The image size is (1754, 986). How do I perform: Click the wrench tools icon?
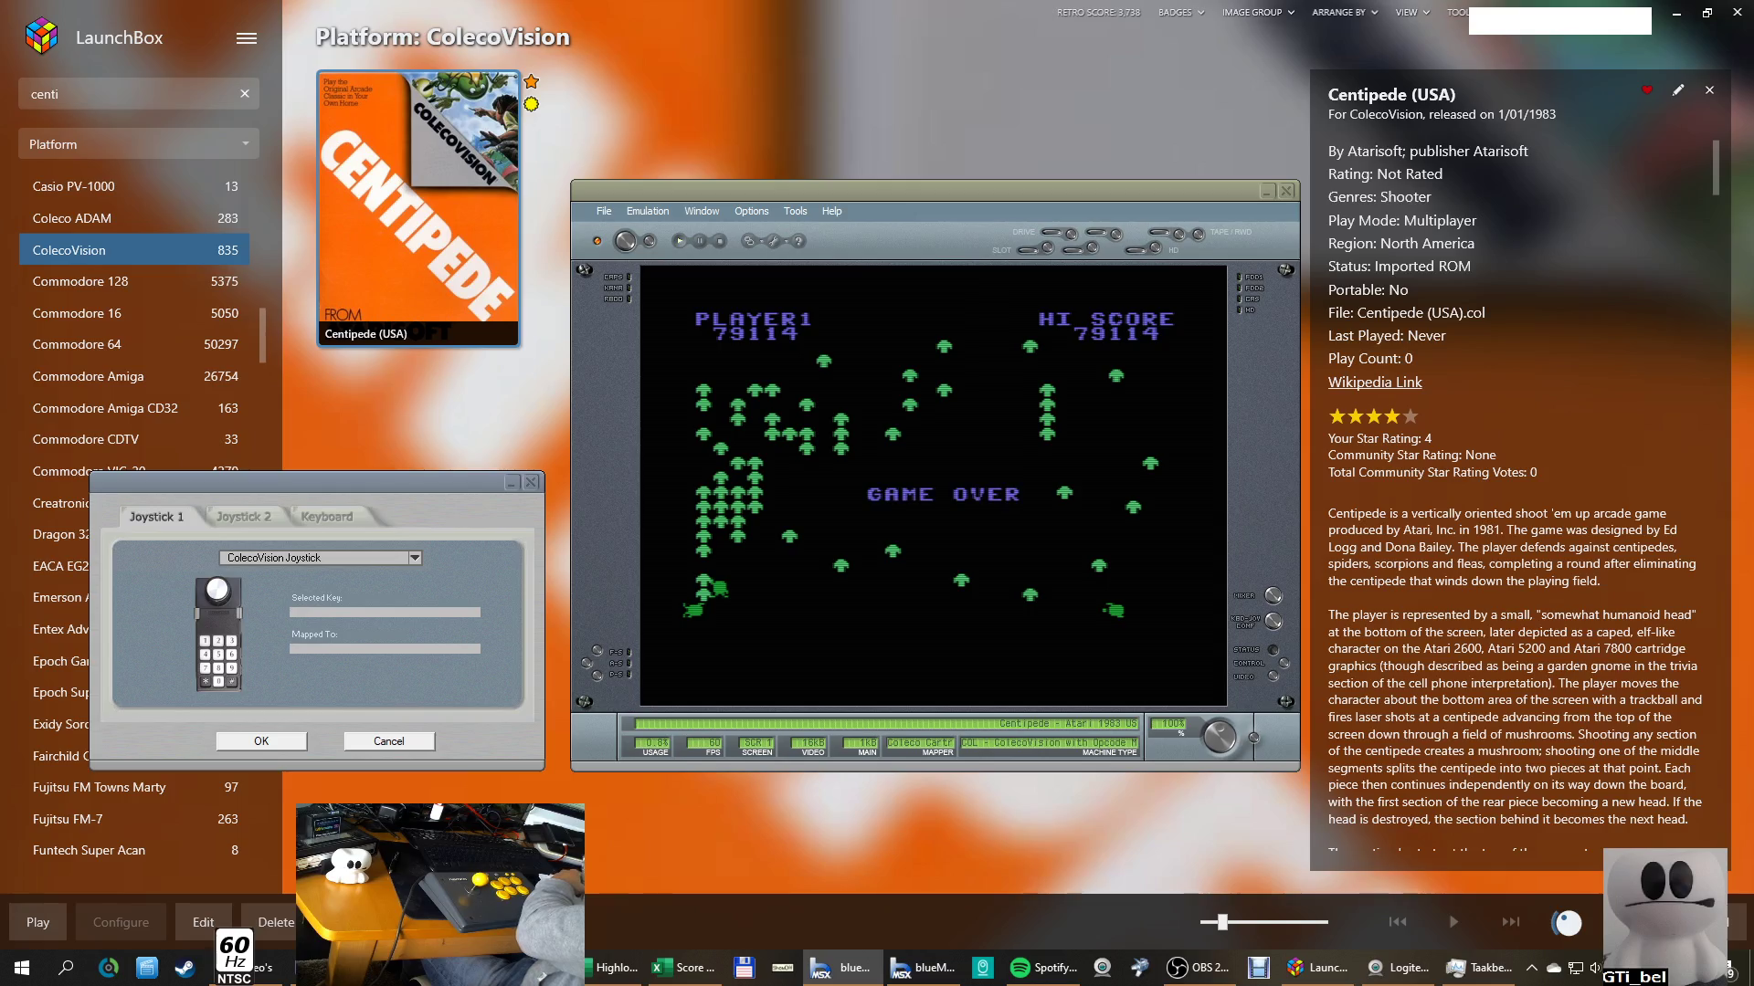(x=774, y=241)
